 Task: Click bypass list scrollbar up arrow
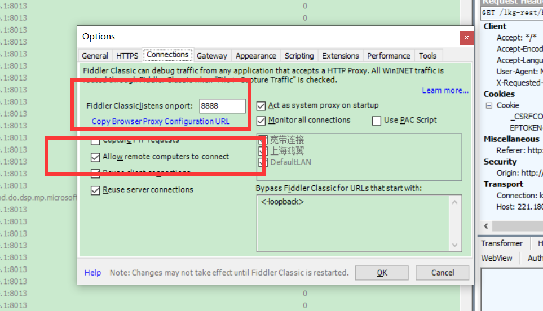[x=455, y=202]
